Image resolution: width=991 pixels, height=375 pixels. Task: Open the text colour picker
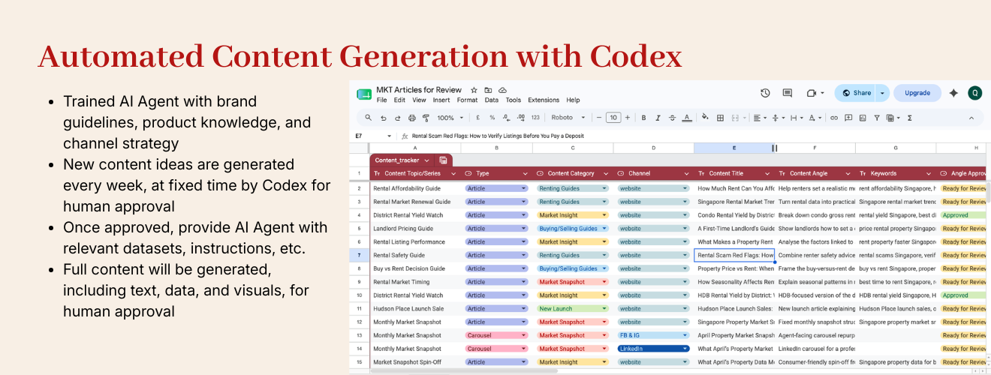coord(686,118)
